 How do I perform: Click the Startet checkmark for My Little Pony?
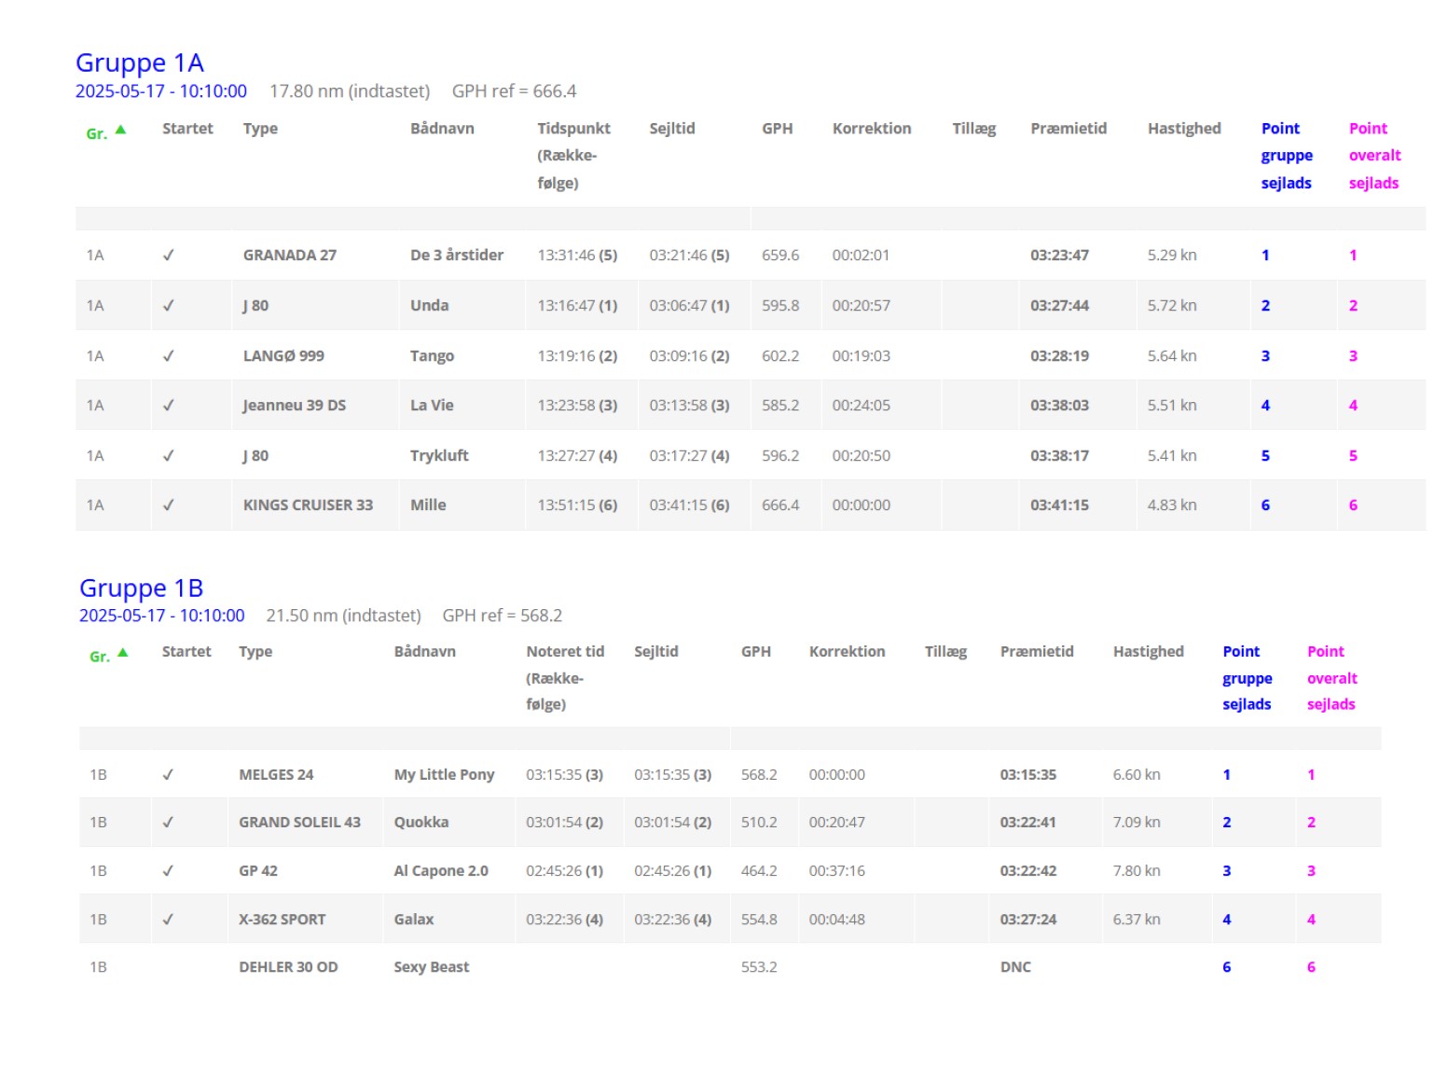[168, 775]
